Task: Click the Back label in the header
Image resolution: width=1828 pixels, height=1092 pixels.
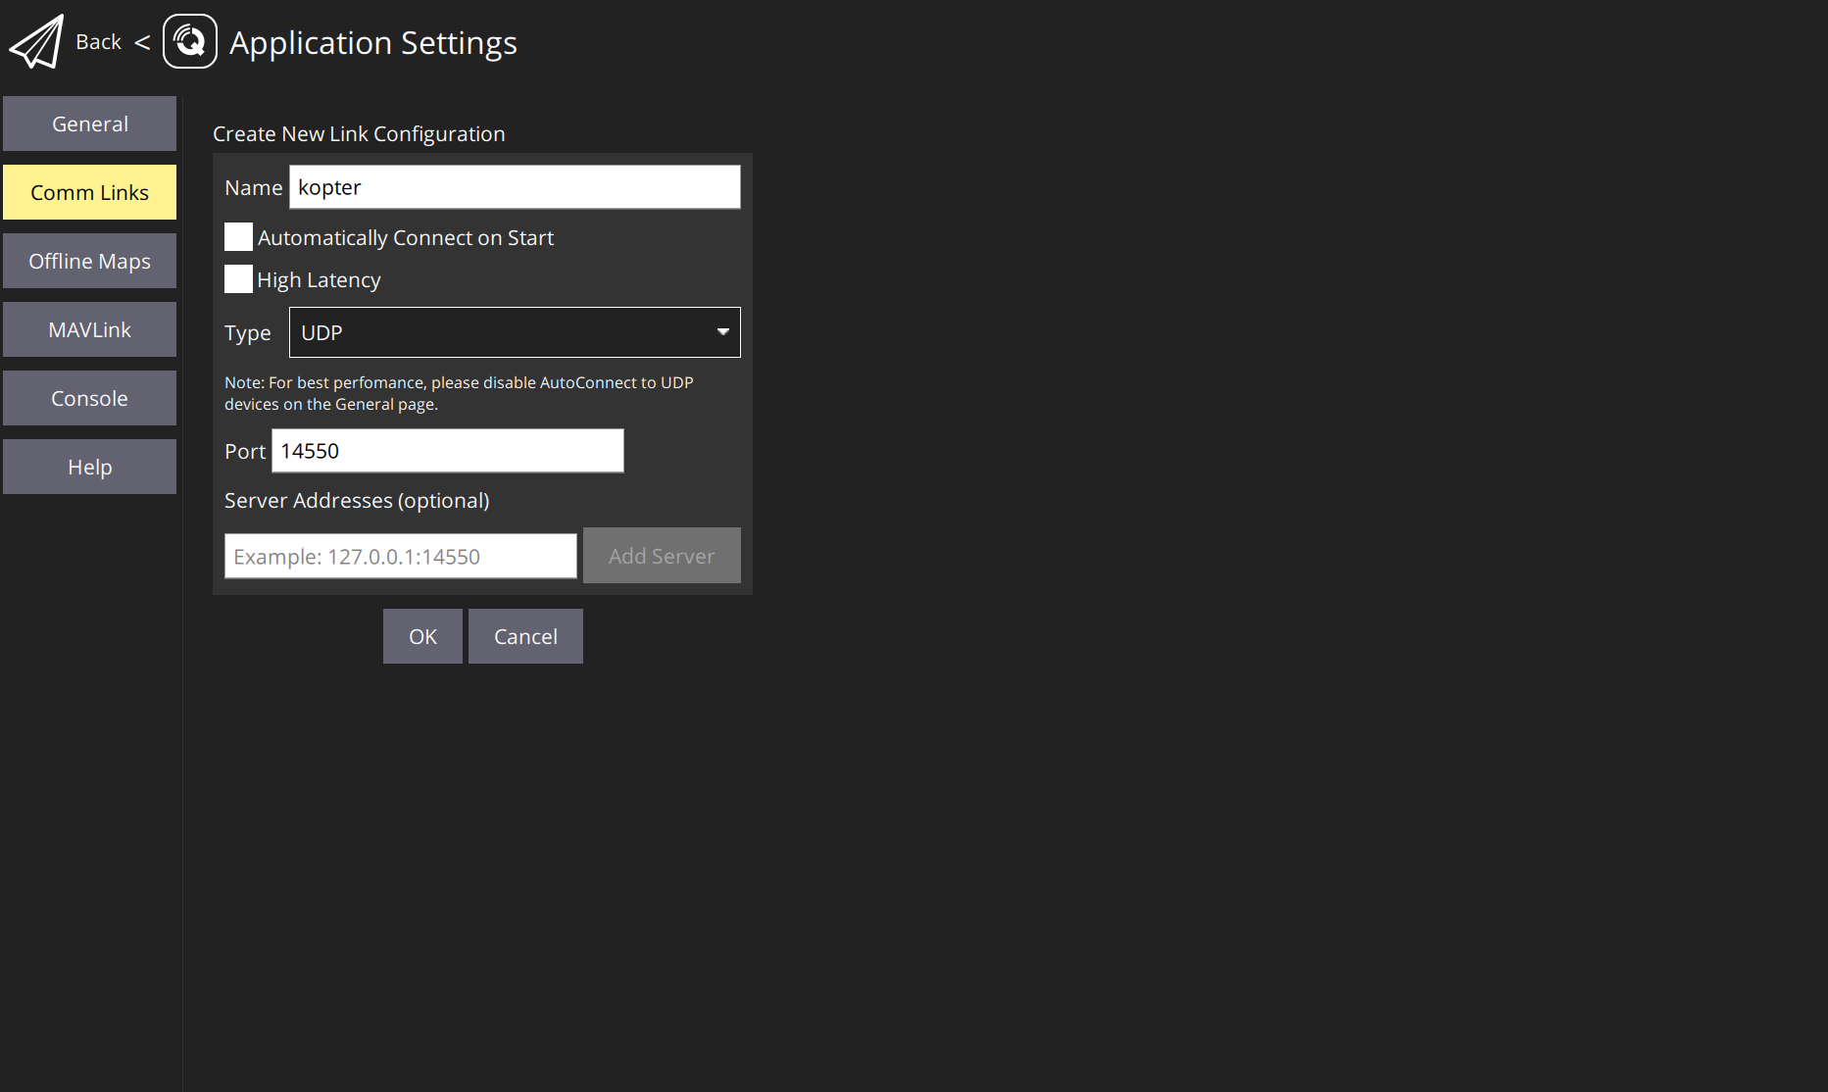Action: pyautogui.click(x=98, y=42)
